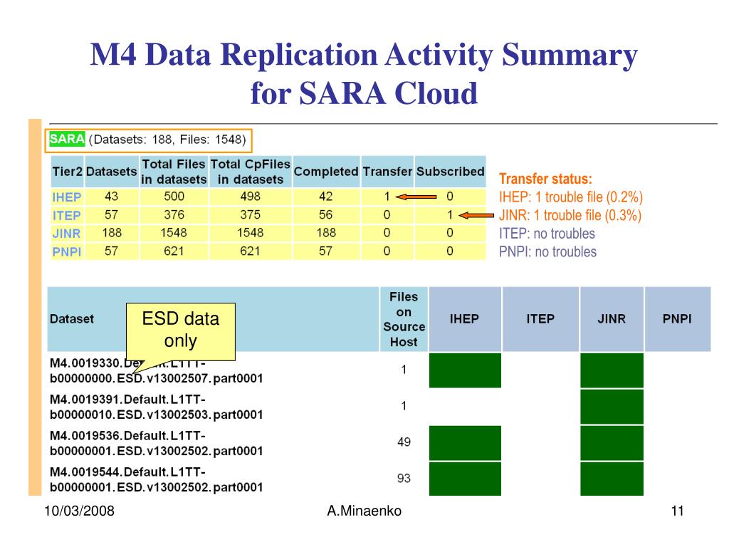The width and height of the screenshot is (729, 547).
Task: Click the green SARA label
Action: 67,139
